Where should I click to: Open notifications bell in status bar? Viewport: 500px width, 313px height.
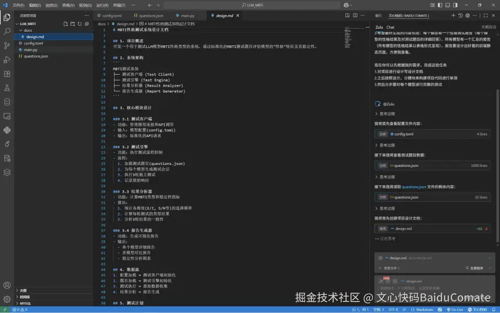pos(494,309)
